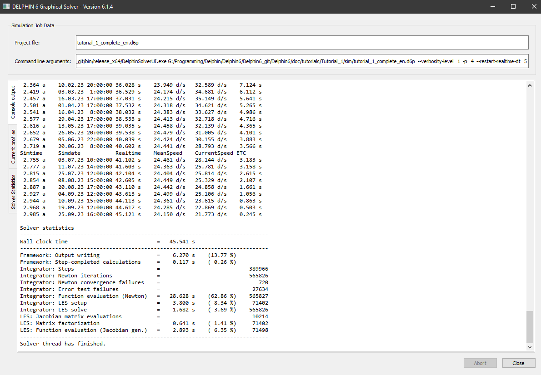Click the 'MeanSpeed' column header
Viewport: 541px width, 375px height.
pos(168,153)
